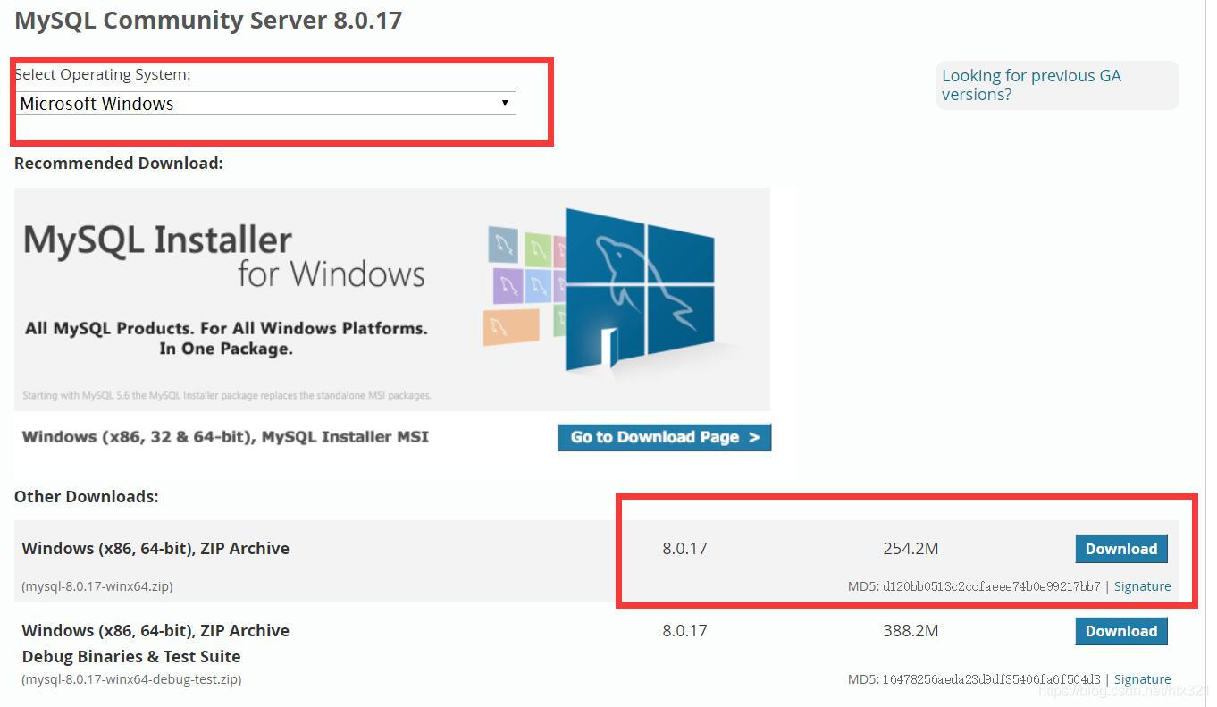Click the '388.2M' size value
This screenshot has height=707, width=1217.
click(x=911, y=631)
